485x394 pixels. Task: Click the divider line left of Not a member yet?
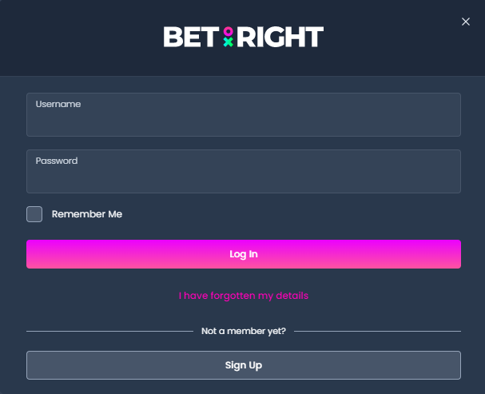pyautogui.click(x=109, y=331)
